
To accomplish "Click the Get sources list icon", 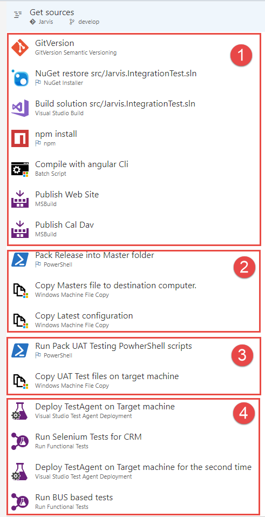I will coord(18,15).
